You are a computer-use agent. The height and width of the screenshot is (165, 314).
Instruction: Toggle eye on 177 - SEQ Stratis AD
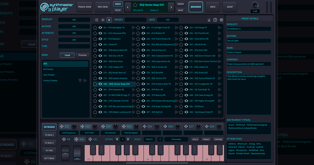tap(186, 73)
